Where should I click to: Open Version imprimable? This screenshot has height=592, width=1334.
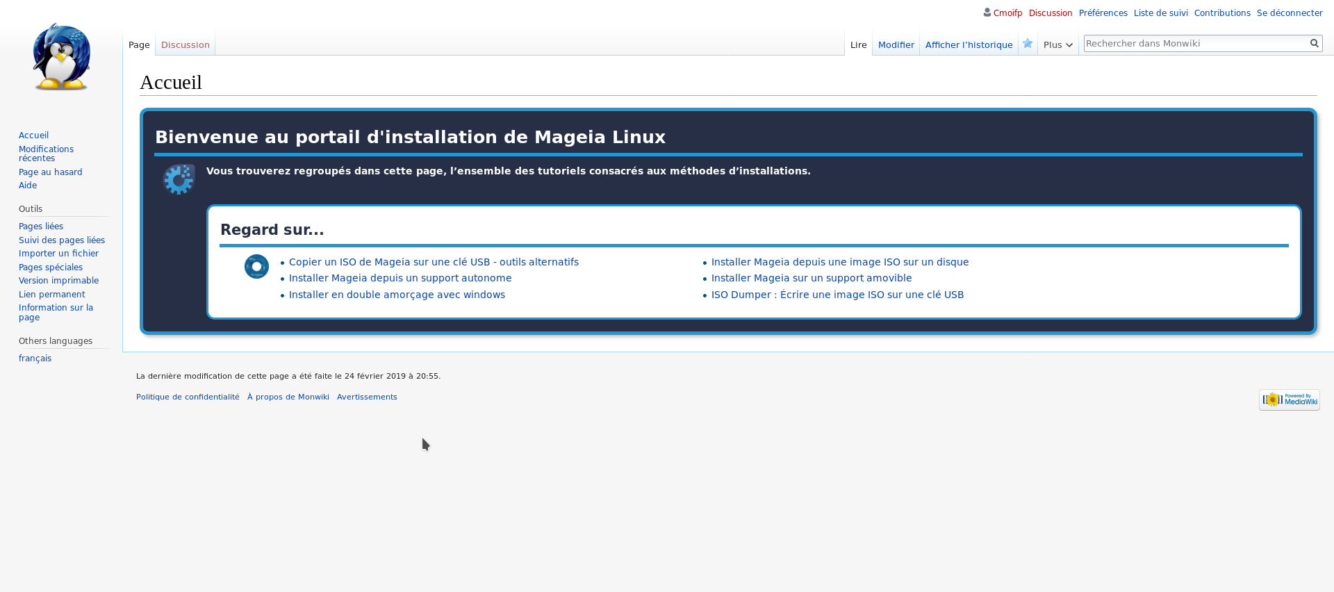(x=58, y=281)
